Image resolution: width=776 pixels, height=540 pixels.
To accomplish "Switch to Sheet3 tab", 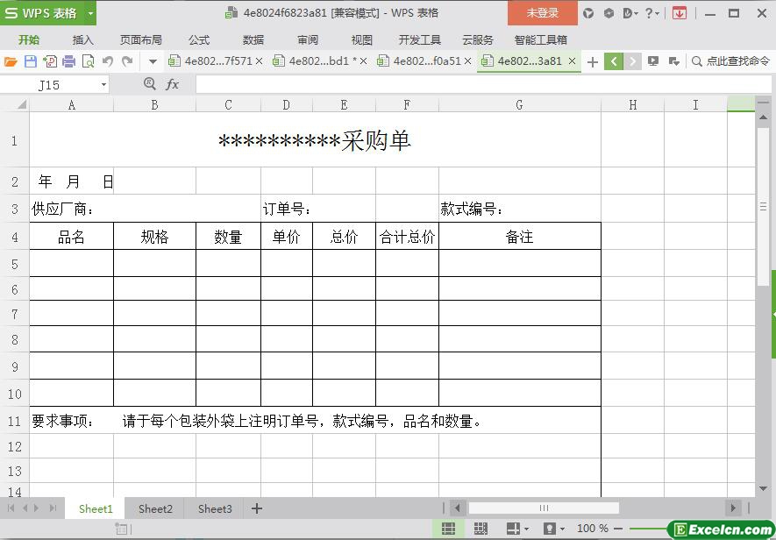I will (215, 508).
